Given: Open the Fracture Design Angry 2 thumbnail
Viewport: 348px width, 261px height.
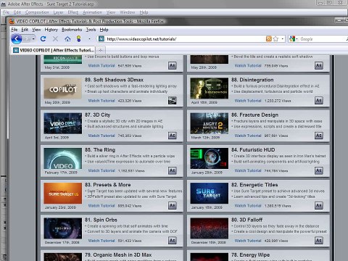Looking at the screenshot, I should [x=210, y=123].
